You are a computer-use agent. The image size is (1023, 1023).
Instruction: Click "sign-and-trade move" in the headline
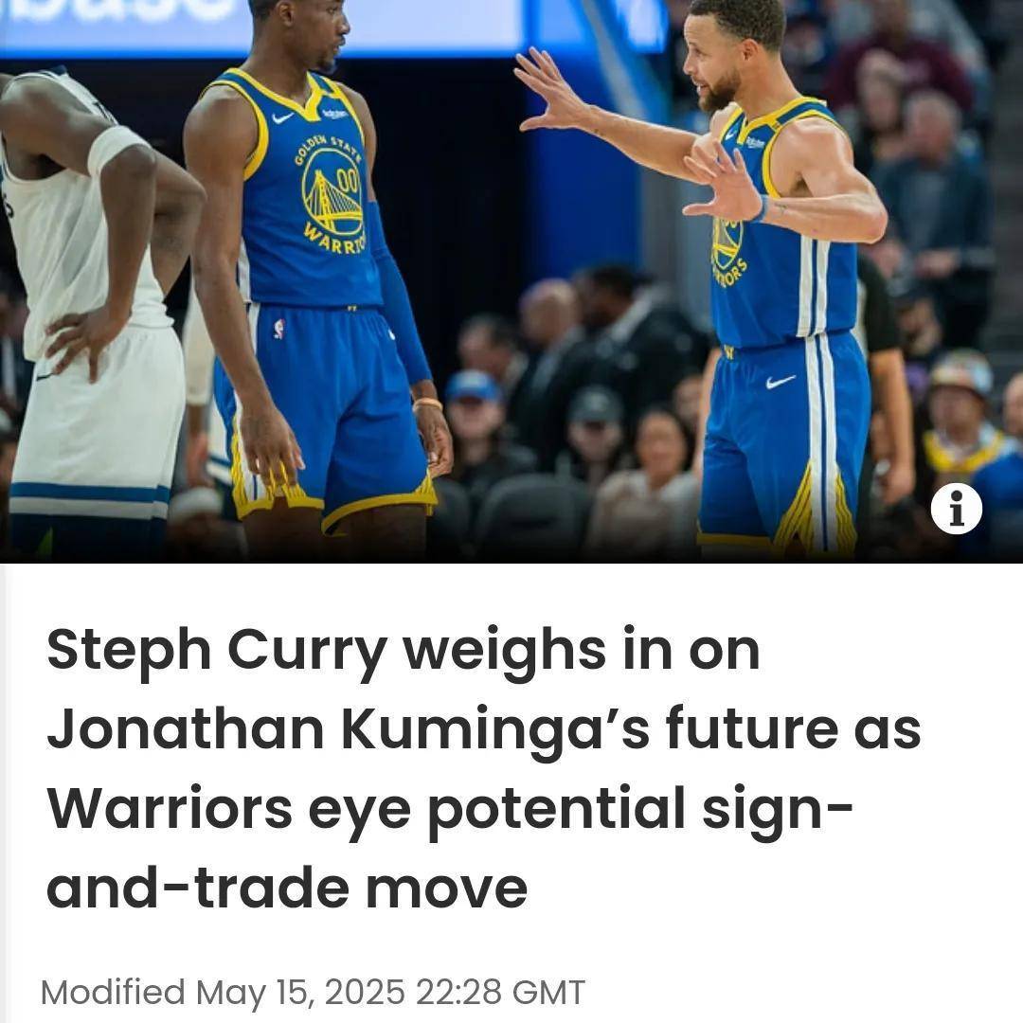pos(450,848)
